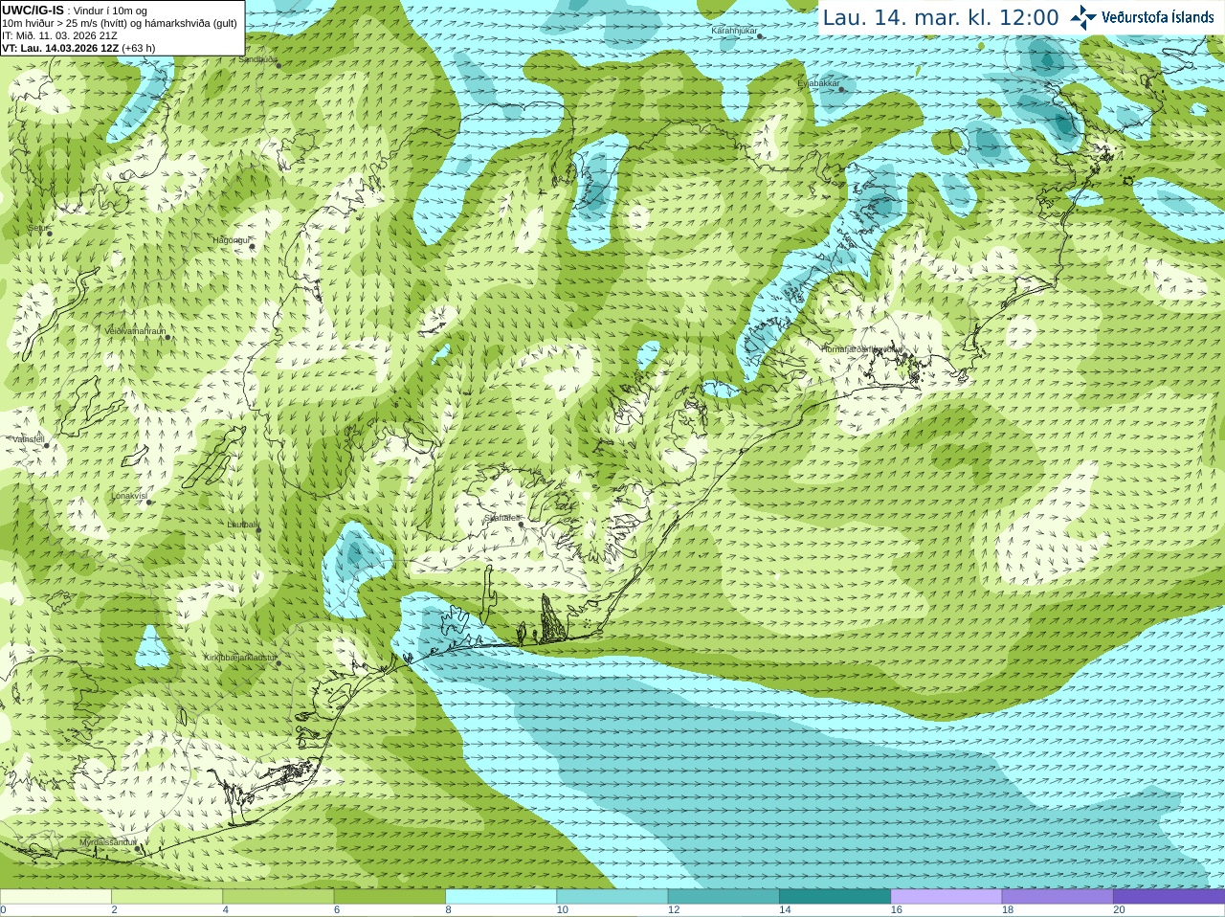Image resolution: width=1225 pixels, height=917 pixels.
Task: Click the Laufbali station marker
Action: [x=258, y=529]
